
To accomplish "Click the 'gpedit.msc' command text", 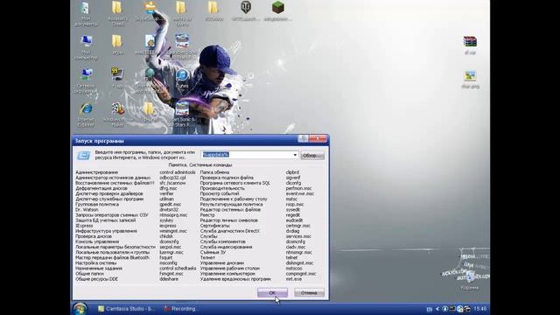I will (x=171, y=204).
